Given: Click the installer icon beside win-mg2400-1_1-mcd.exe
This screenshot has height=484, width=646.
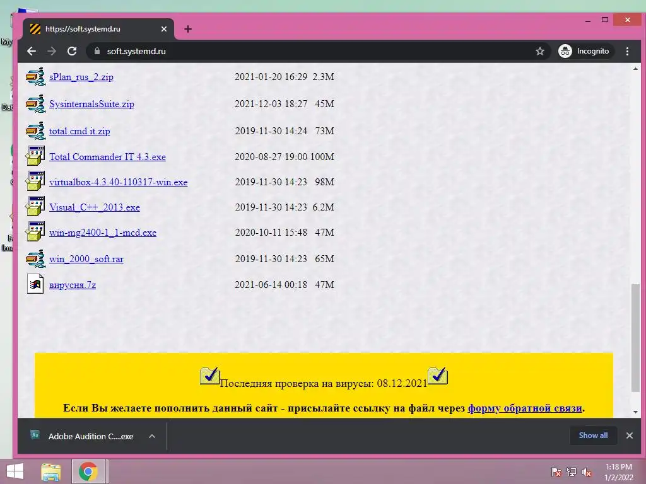Looking at the screenshot, I should 35,232.
